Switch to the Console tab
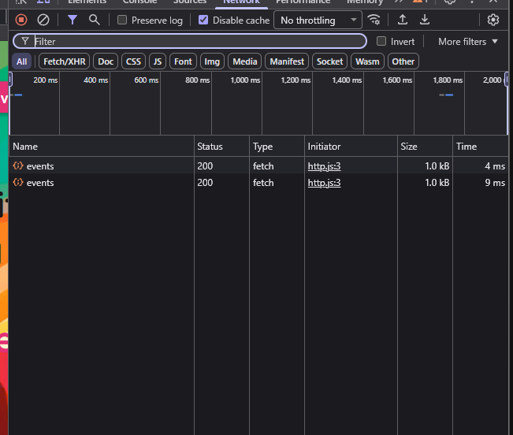513x435 pixels. [x=139, y=2]
